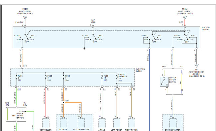216x131 pixels.
Task: Click connector label 'C7'
Action: [66, 89]
